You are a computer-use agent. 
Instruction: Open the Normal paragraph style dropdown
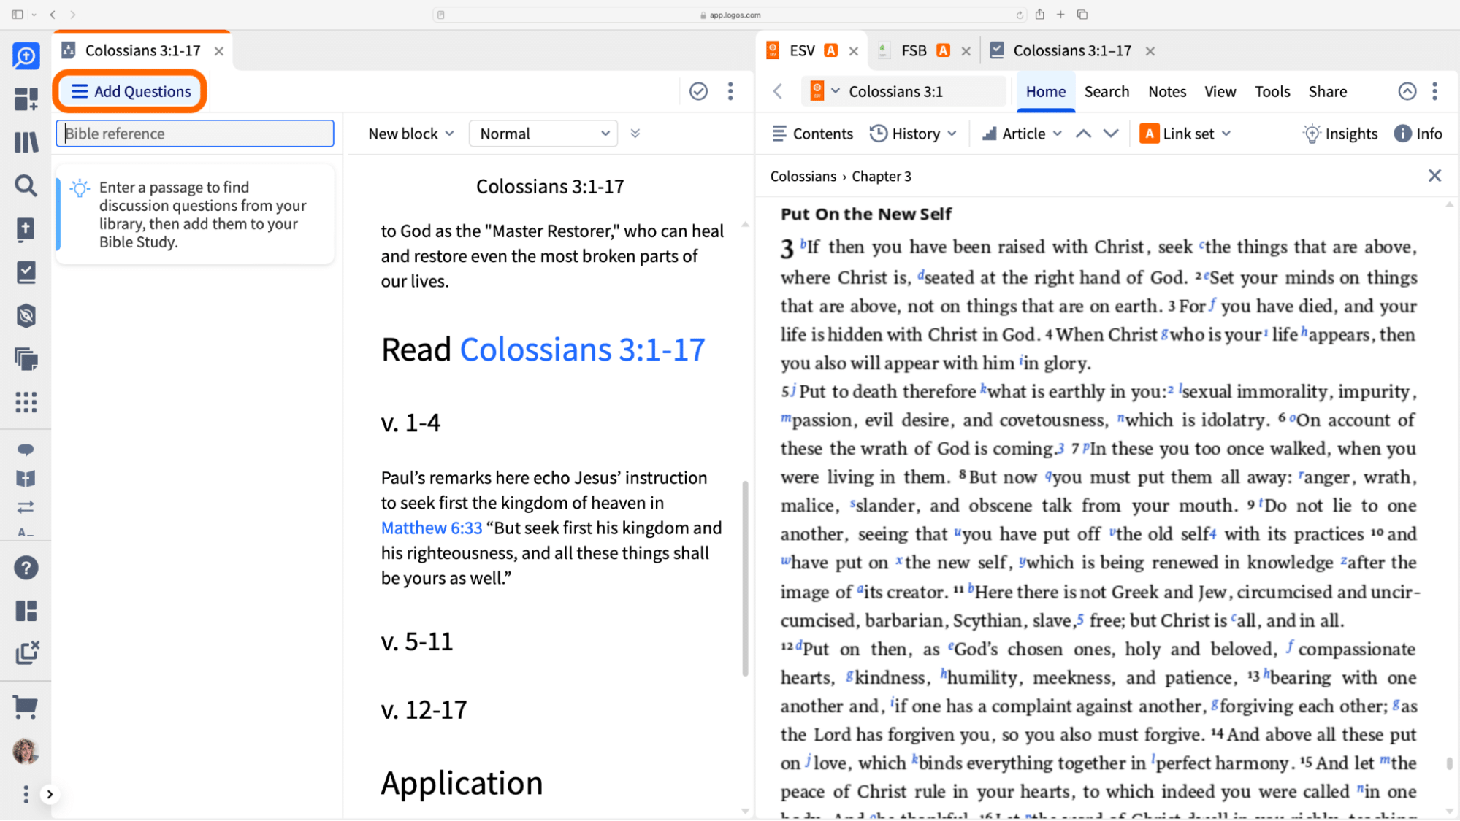(x=543, y=134)
